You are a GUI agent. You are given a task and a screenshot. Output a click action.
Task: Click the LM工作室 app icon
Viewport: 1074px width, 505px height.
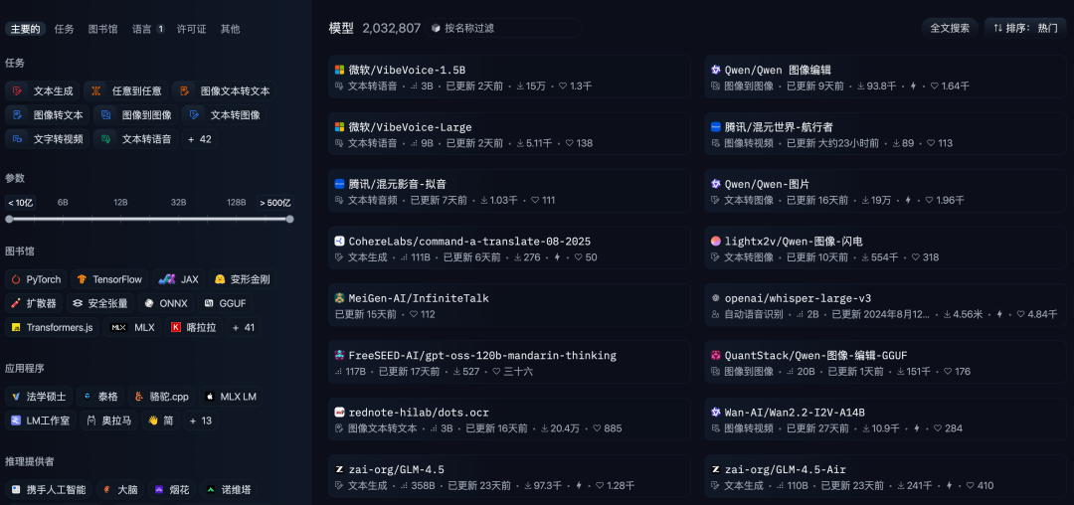click(15, 421)
